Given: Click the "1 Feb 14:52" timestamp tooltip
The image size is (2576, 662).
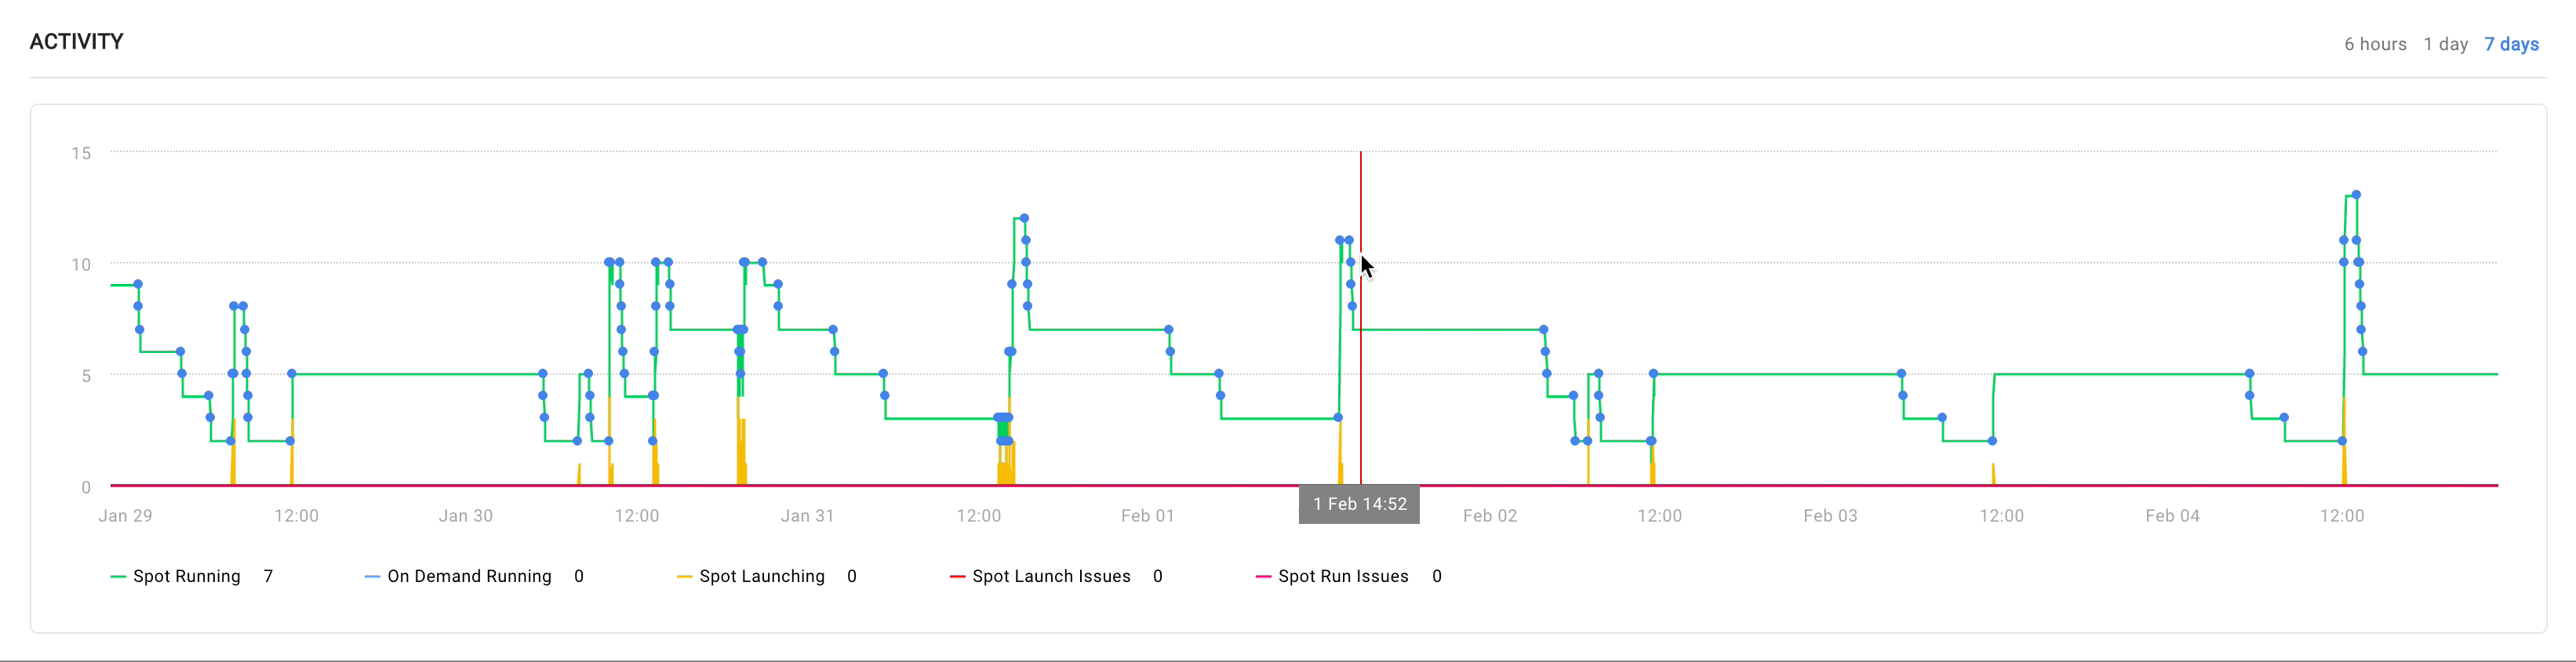Looking at the screenshot, I should (1359, 504).
